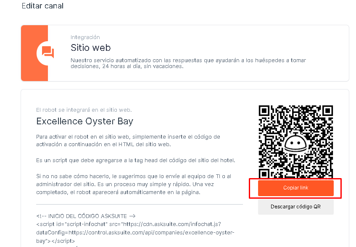Click Descargar código QR button
This screenshot has height=247, width=356.
pos(295,207)
